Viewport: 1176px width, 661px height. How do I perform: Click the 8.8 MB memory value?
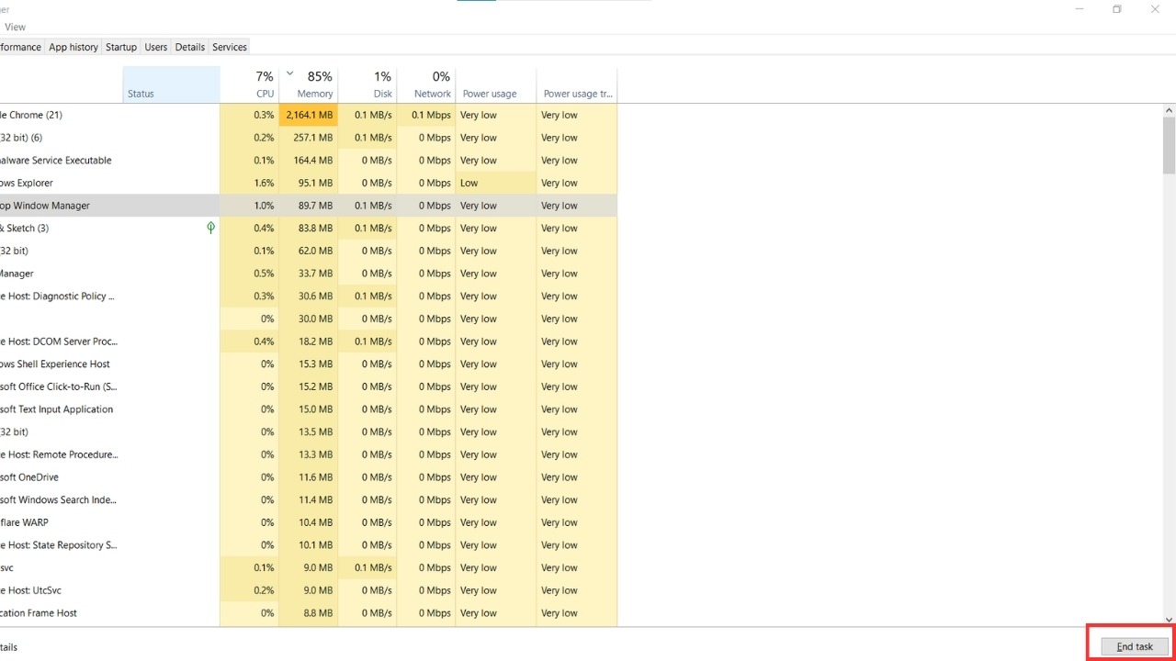coord(309,613)
